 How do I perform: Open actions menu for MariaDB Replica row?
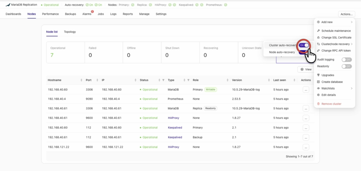tap(306, 108)
